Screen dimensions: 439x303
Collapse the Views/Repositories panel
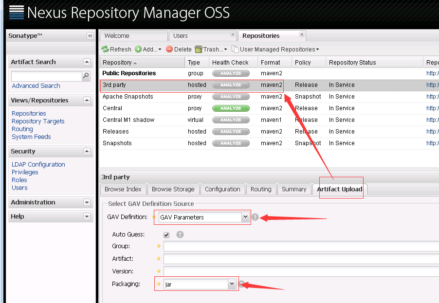pyautogui.click(x=87, y=100)
